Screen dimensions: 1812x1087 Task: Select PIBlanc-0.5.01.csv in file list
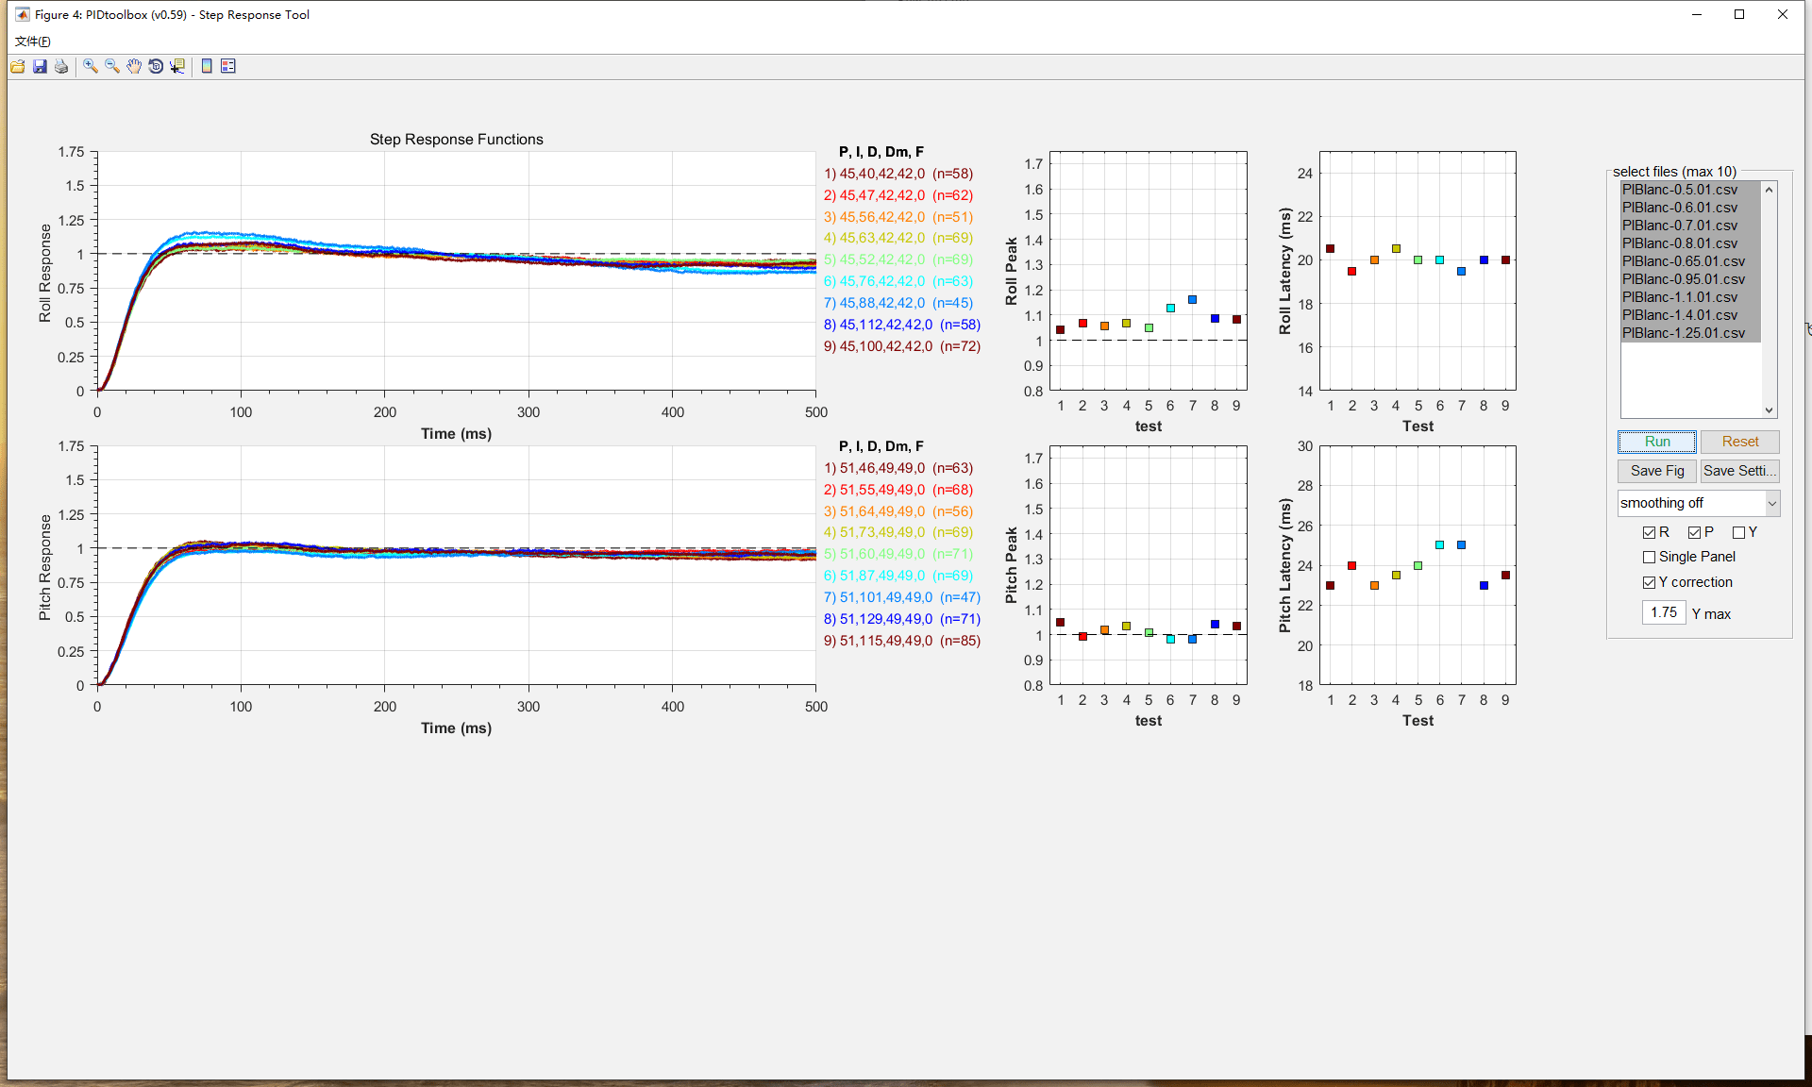pos(1690,190)
